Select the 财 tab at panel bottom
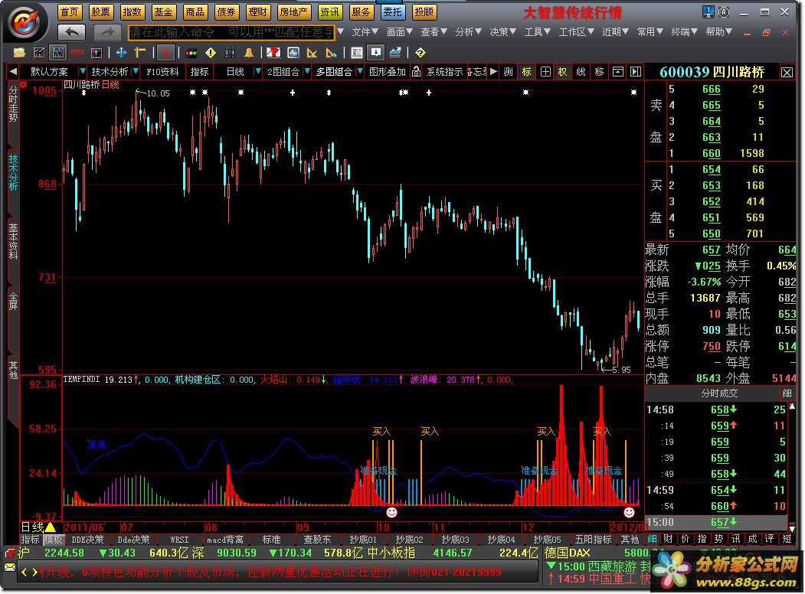 click(668, 539)
